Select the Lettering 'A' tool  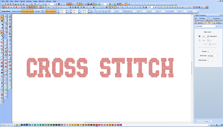(2, 70)
